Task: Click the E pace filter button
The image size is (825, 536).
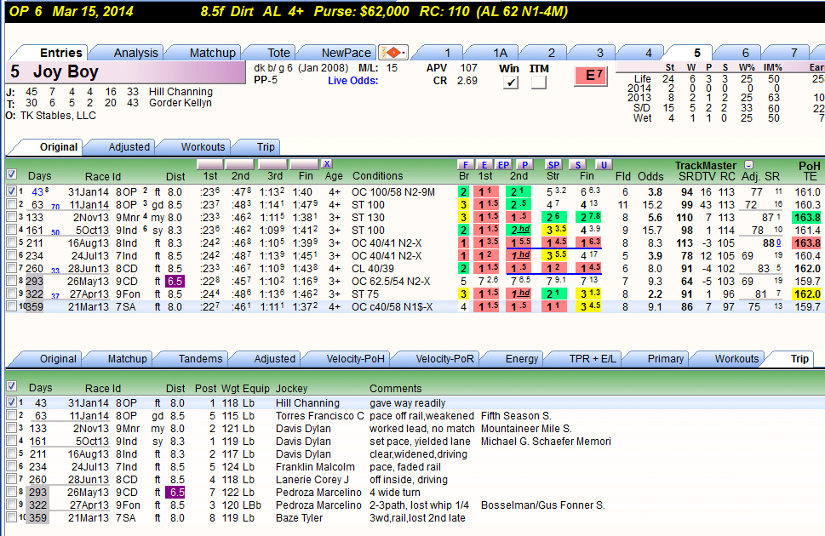Action: click(484, 165)
